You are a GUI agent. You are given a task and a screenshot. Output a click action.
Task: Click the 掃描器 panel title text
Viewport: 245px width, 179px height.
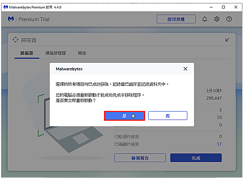coord(29,40)
